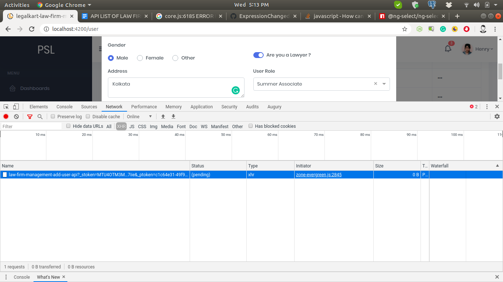The width and height of the screenshot is (503, 282).
Task: Open the Henry user menu
Action: tap(484, 49)
